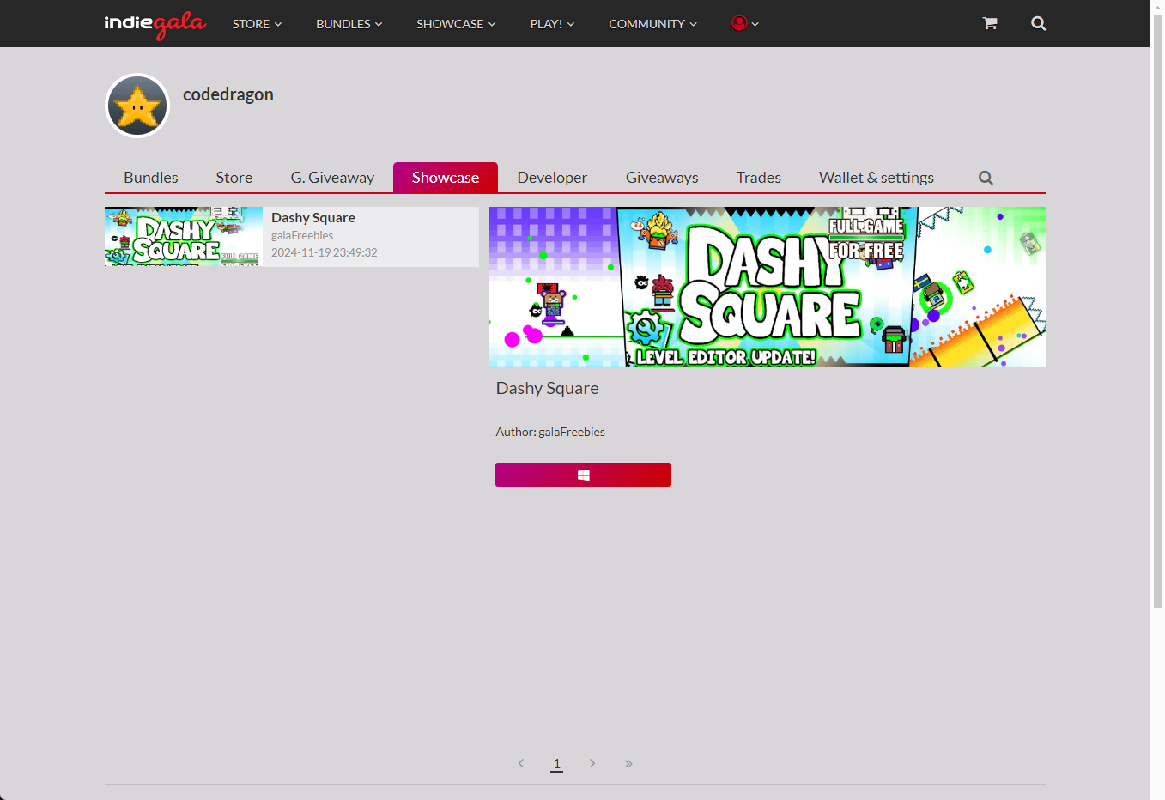The image size is (1165, 800).
Task: Open the Wallet & settings tab
Action: coord(877,178)
